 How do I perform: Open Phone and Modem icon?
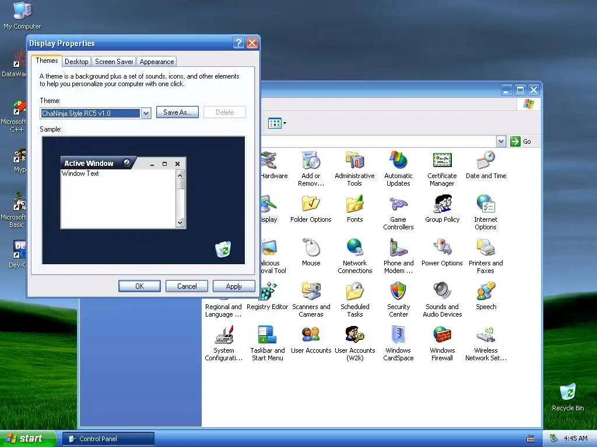[x=398, y=248]
